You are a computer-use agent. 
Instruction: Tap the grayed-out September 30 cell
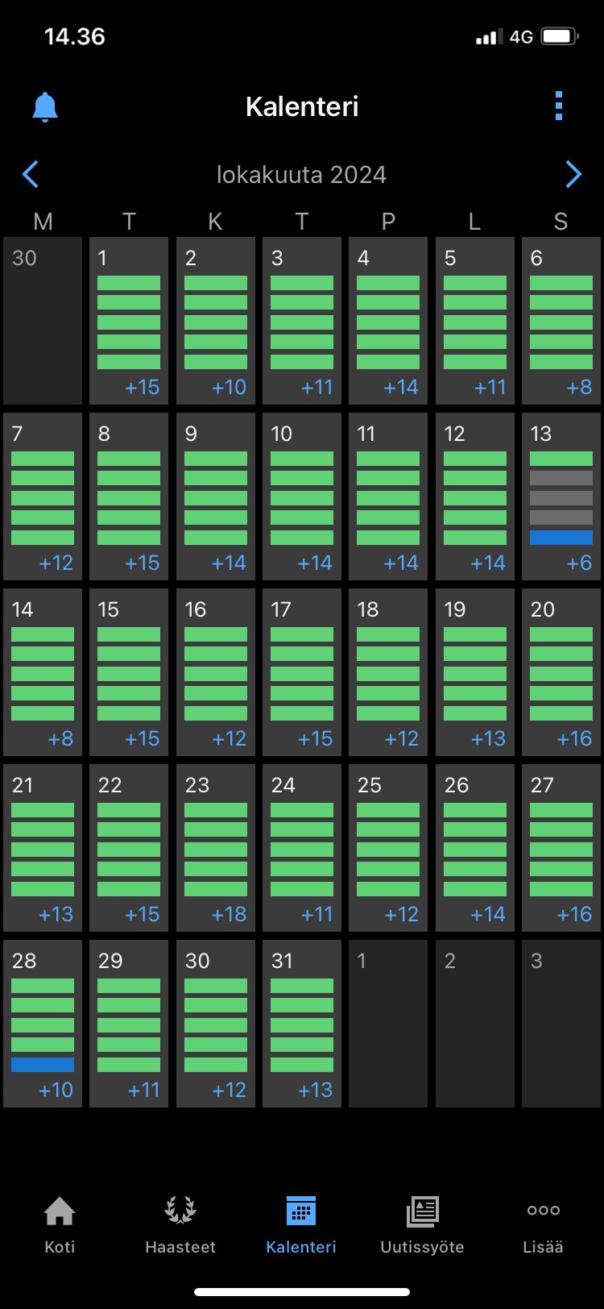(43, 320)
